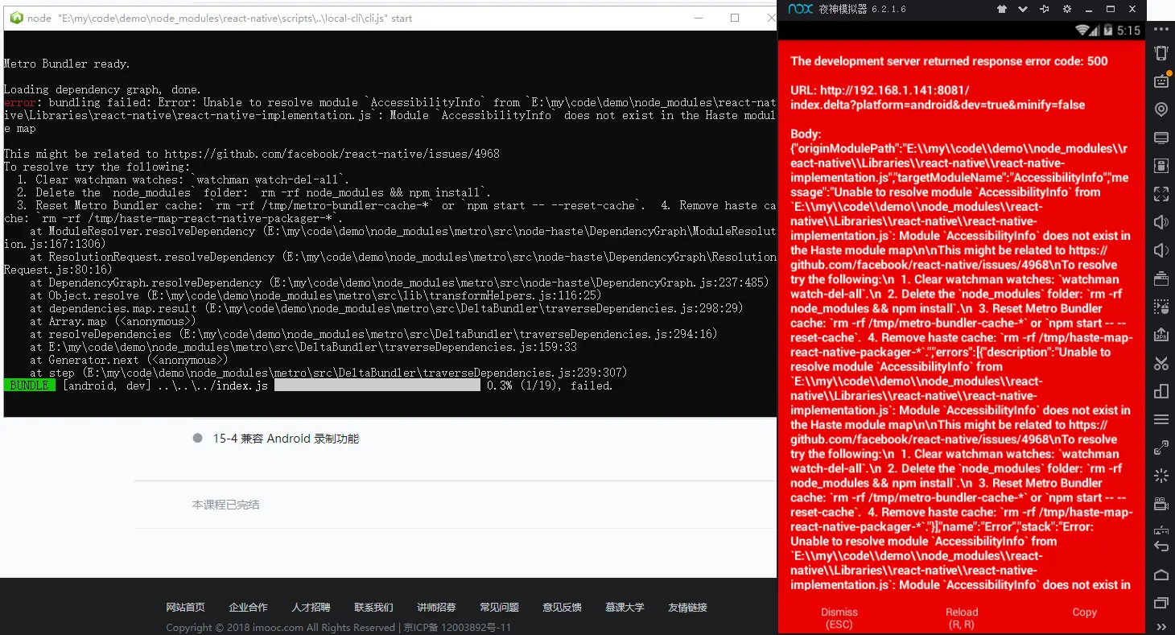Click the shake device icon in Nox sidebar
1175x635 pixels.
coord(1161,53)
